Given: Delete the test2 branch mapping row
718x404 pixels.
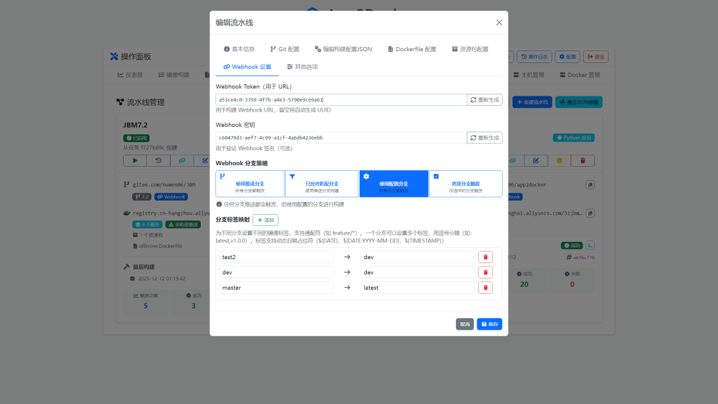Looking at the screenshot, I should click(485, 256).
